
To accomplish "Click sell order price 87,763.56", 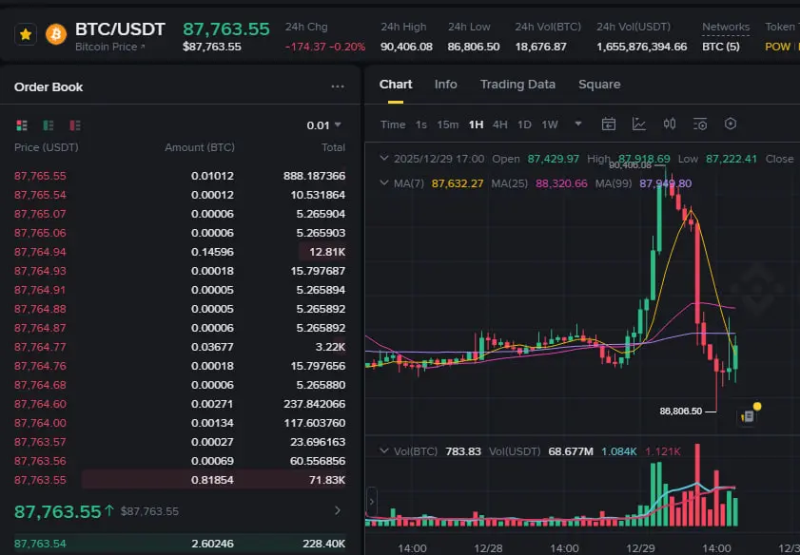I will tap(40, 461).
